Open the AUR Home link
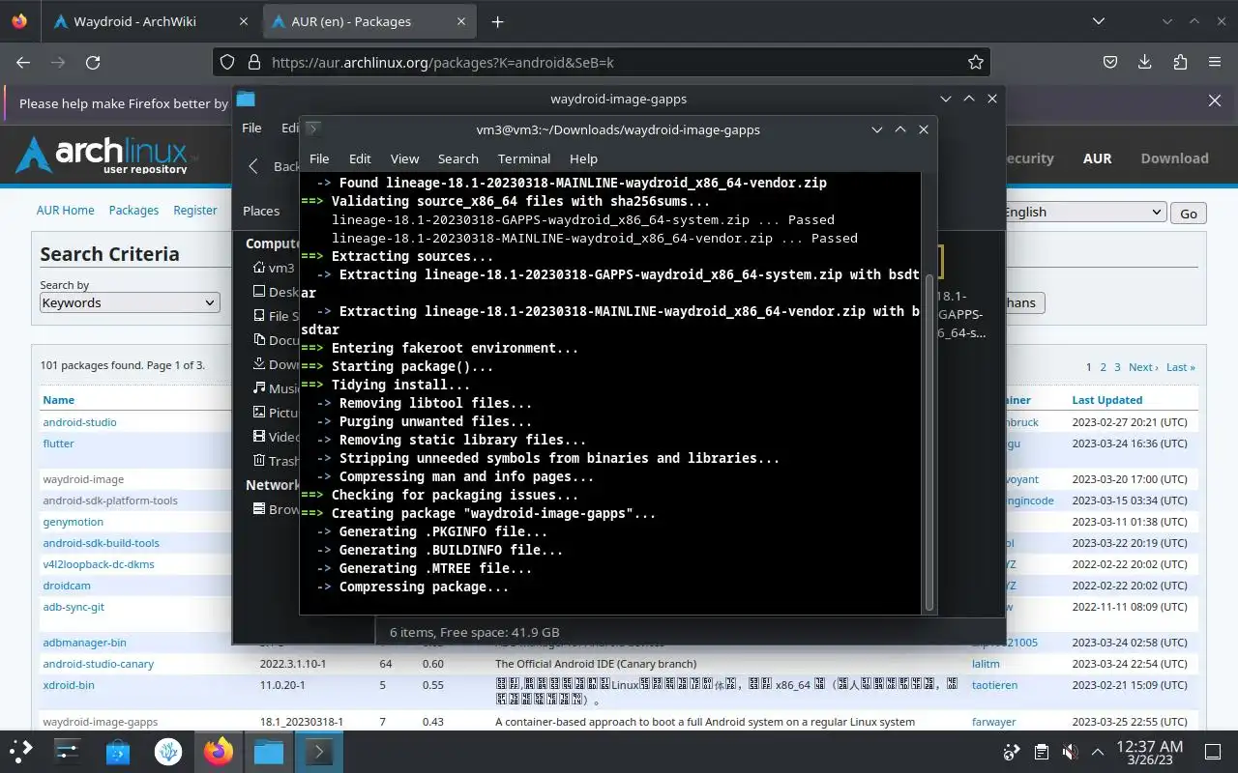1238x773 pixels. click(x=66, y=210)
